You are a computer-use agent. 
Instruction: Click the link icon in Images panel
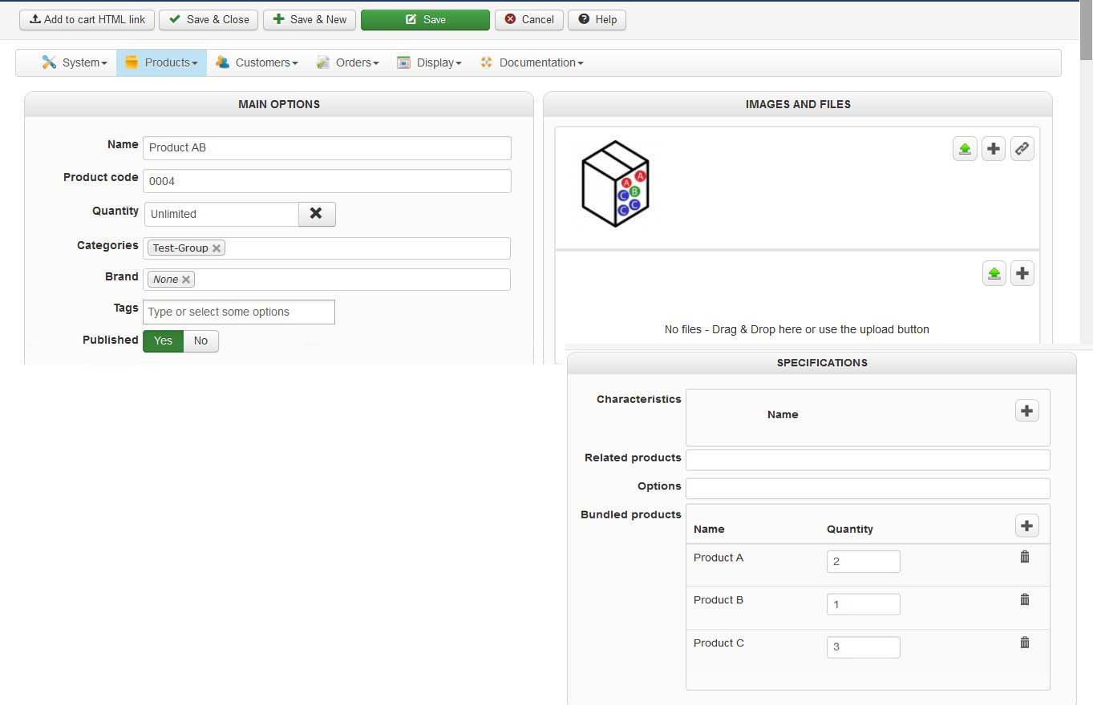click(x=1022, y=149)
